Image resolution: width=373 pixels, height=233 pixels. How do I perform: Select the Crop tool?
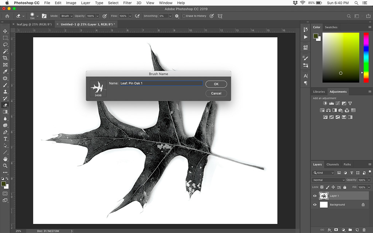click(5, 58)
